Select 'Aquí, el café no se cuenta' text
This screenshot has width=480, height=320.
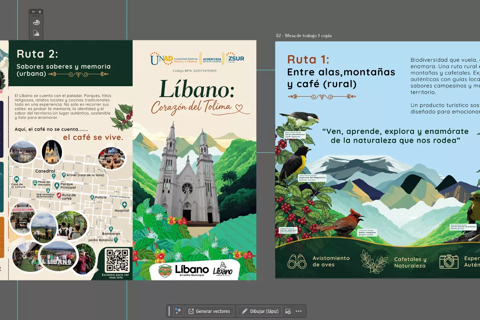tap(51, 129)
